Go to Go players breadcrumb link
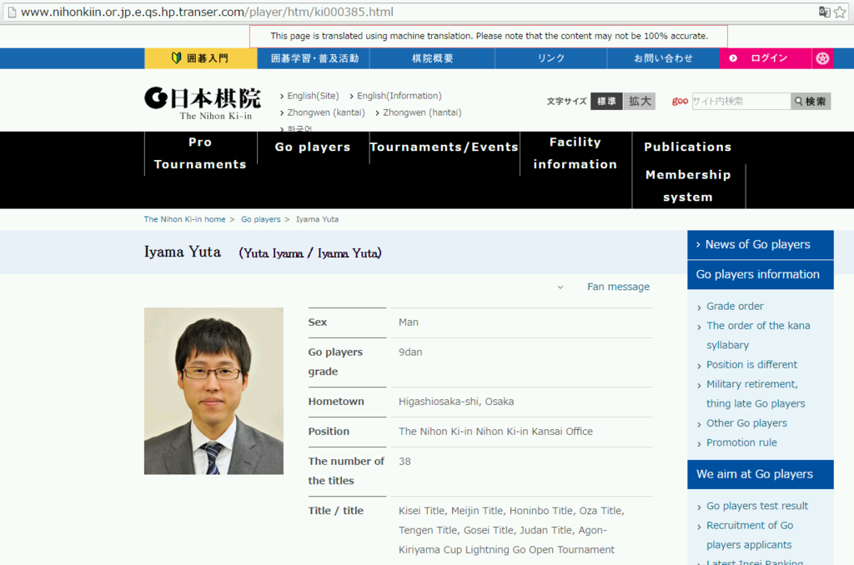Image resolution: width=854 pixels, height=565 pixels. pos(261,219)
